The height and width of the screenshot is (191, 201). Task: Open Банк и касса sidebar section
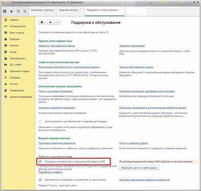(x=17, y=33)
